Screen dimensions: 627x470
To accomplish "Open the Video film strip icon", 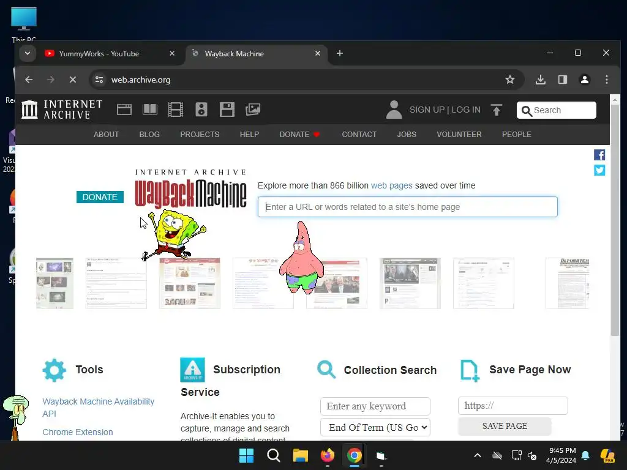I will coord(176,110).
